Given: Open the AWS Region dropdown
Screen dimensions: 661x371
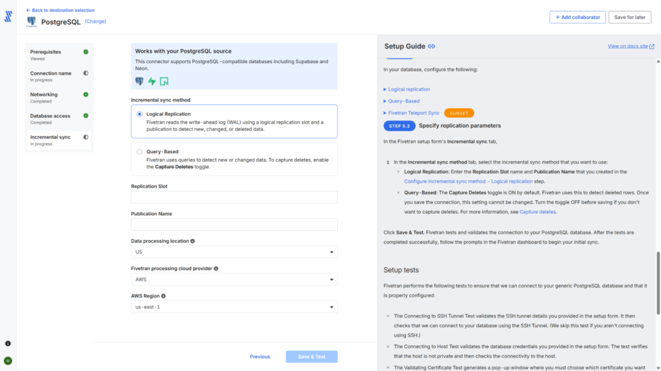Looking at the screenshot, I should point(234,307).
